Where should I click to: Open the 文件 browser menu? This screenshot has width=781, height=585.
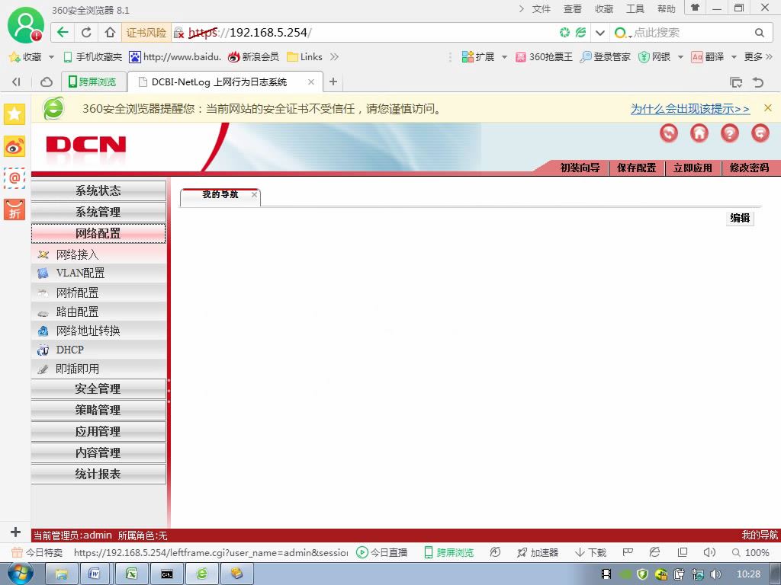click(541, 9)
